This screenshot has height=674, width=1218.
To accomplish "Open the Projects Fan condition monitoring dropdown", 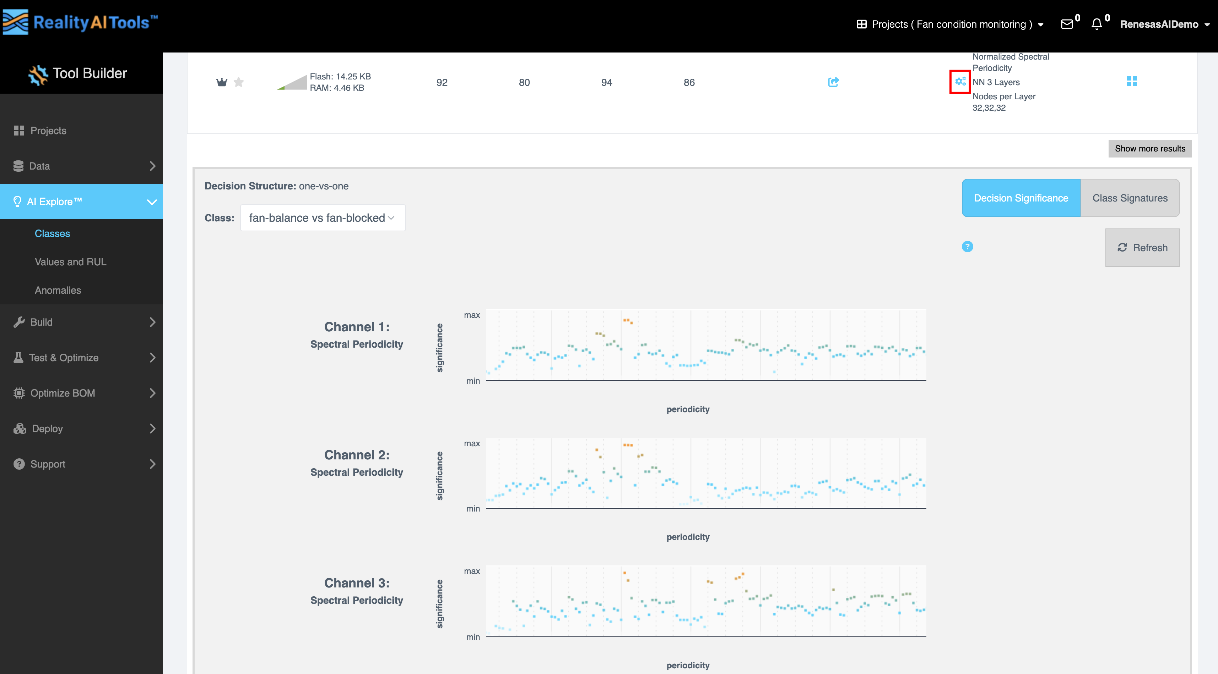I will click(x=951, y=24).
